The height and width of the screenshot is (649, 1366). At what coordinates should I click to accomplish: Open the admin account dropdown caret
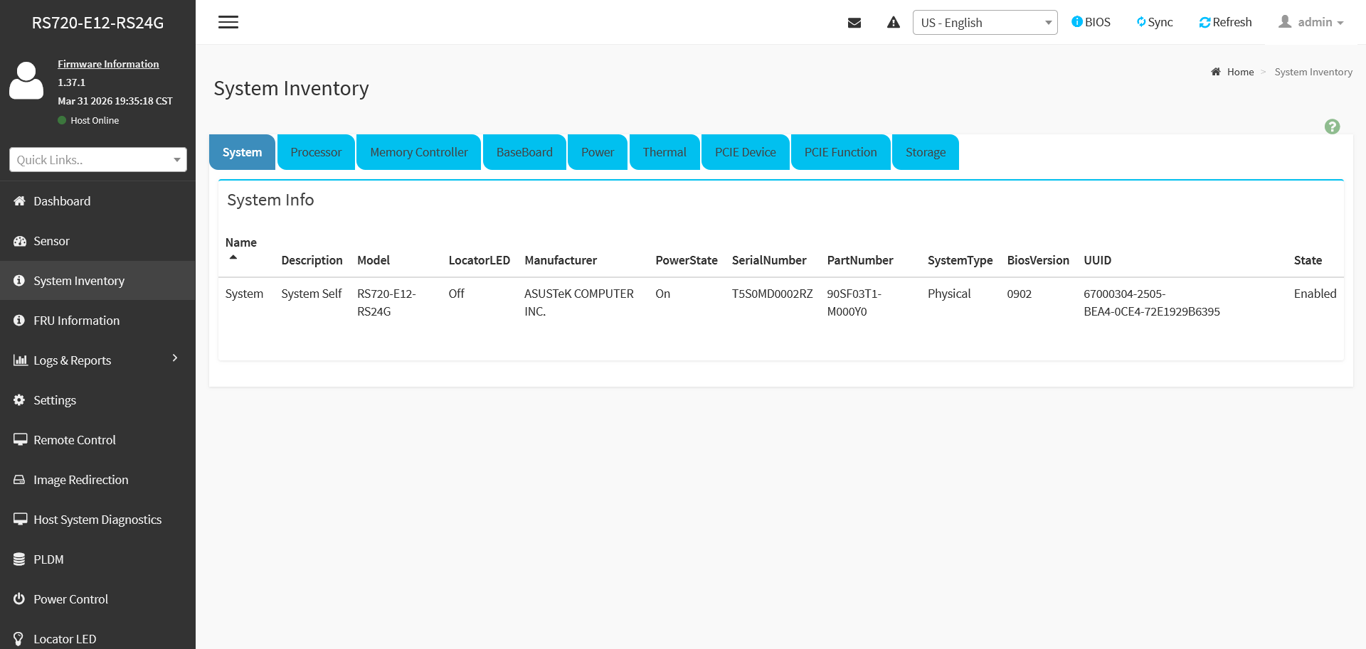point(1340,23)
